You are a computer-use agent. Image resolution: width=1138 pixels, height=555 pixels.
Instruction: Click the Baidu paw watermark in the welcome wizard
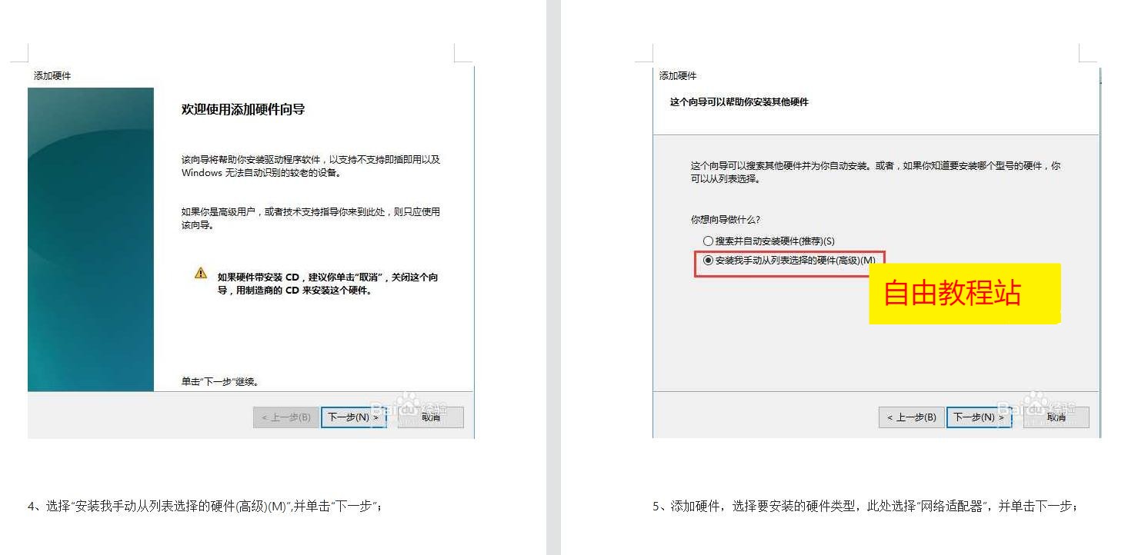(408, 404)
